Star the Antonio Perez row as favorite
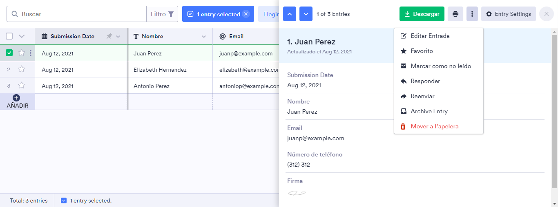The height and width of the screenshot is (207, 558). [x=22, y=86]
